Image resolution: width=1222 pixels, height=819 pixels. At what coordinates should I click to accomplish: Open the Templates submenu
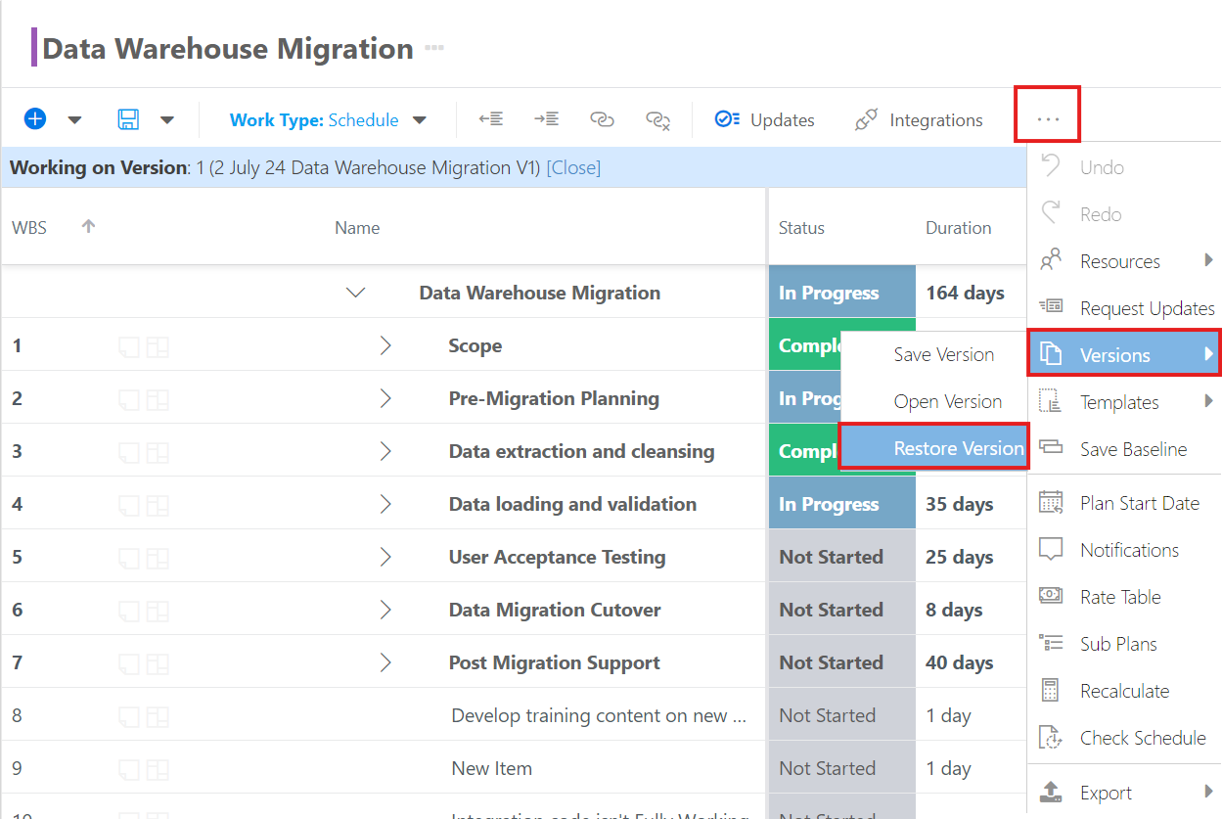[x=1120, y=401]
